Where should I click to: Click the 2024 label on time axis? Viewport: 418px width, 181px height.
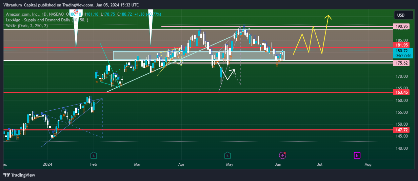click(47, 164)
